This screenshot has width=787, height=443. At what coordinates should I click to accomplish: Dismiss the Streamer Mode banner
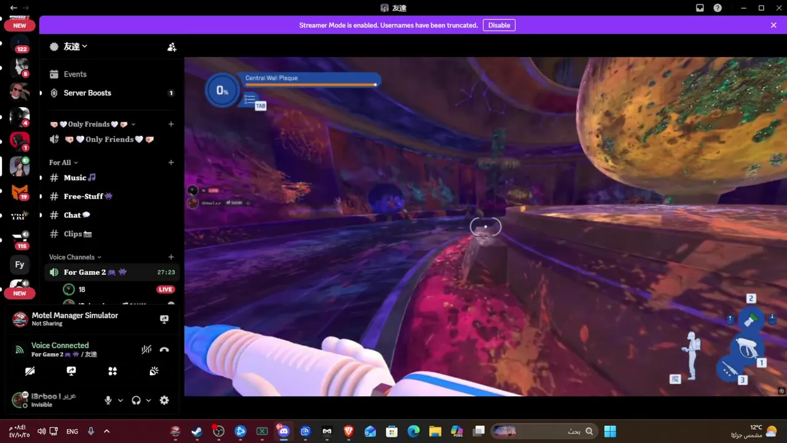(x=773, y=25)
